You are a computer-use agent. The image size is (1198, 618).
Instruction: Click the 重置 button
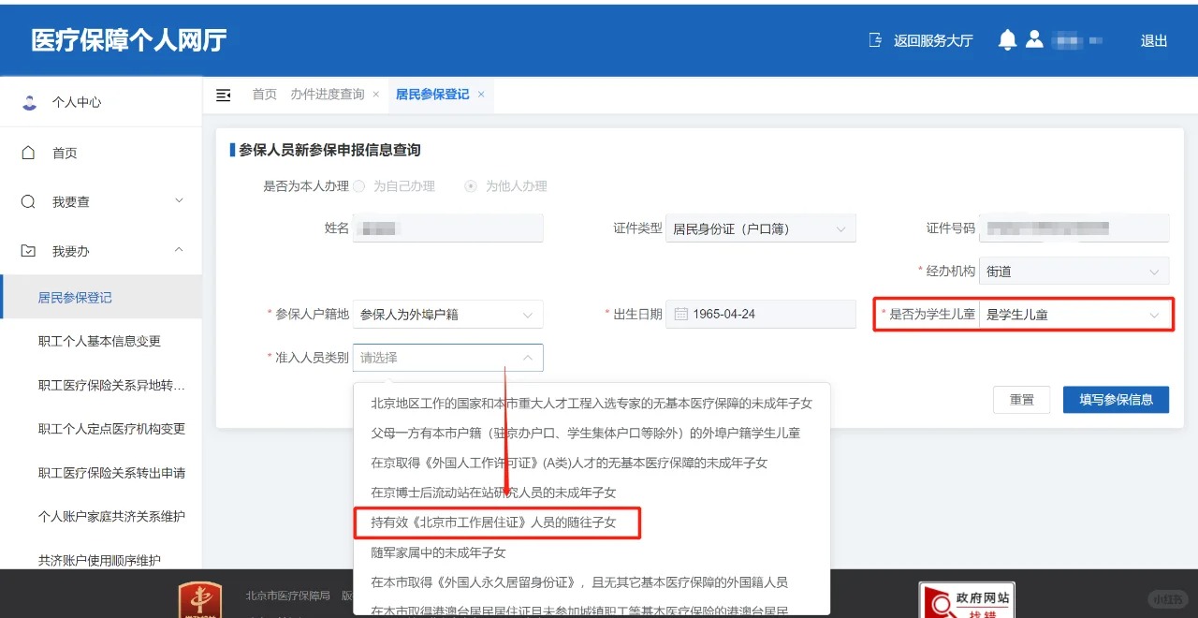1022,400
